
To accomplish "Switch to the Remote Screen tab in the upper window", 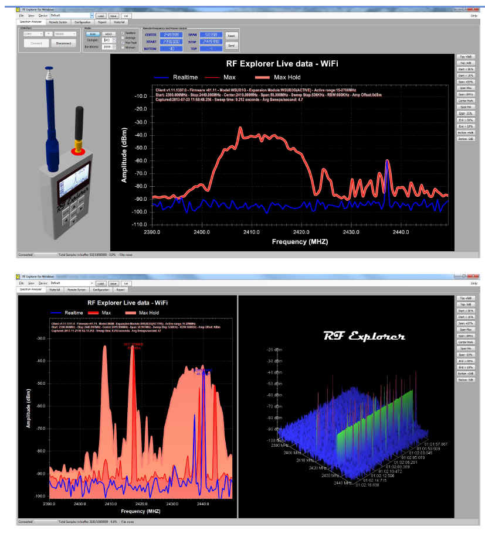I will (58, 22).
